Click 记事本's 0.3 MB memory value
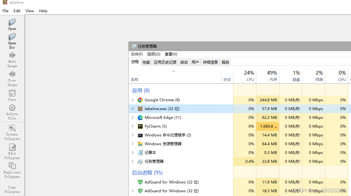This screenshot has width=351, height=196. (270, 153)
